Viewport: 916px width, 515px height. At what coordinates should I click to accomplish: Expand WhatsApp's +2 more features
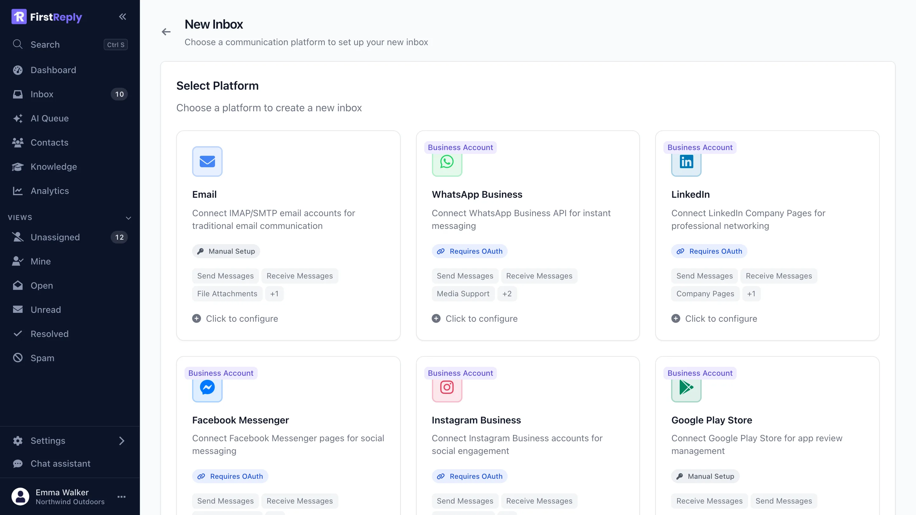coord(507,293)
